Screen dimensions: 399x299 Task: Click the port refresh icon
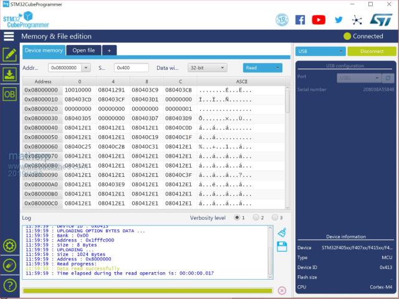point(388,78)
